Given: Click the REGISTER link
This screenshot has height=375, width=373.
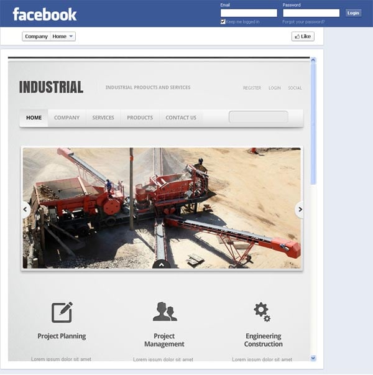Looking at the screenshot, I should click(252, 88).
